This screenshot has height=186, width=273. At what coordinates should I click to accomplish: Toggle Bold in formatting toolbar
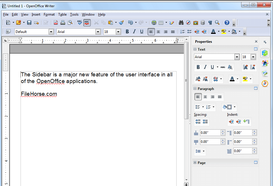click(x=127, y=32)
